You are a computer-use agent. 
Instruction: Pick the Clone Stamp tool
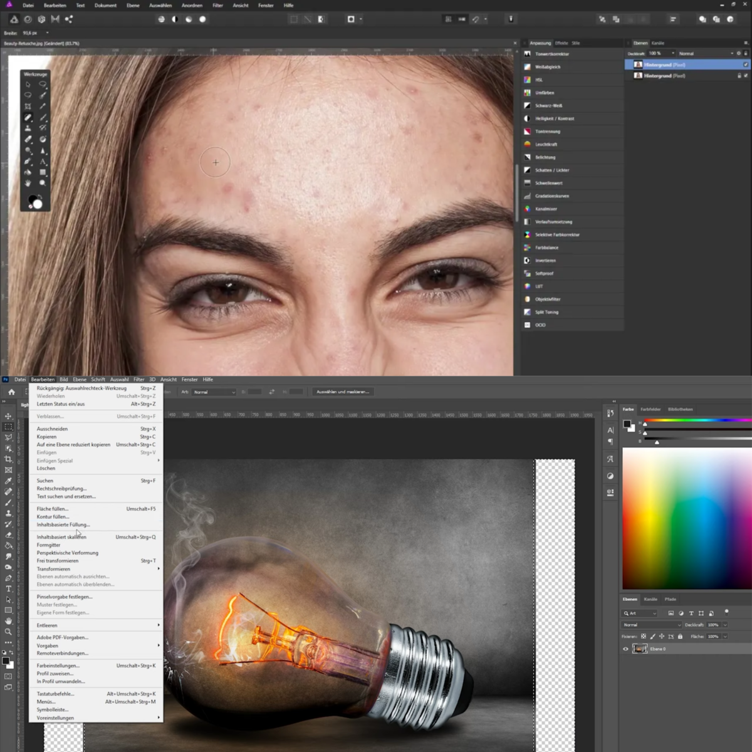click(9, 513)
